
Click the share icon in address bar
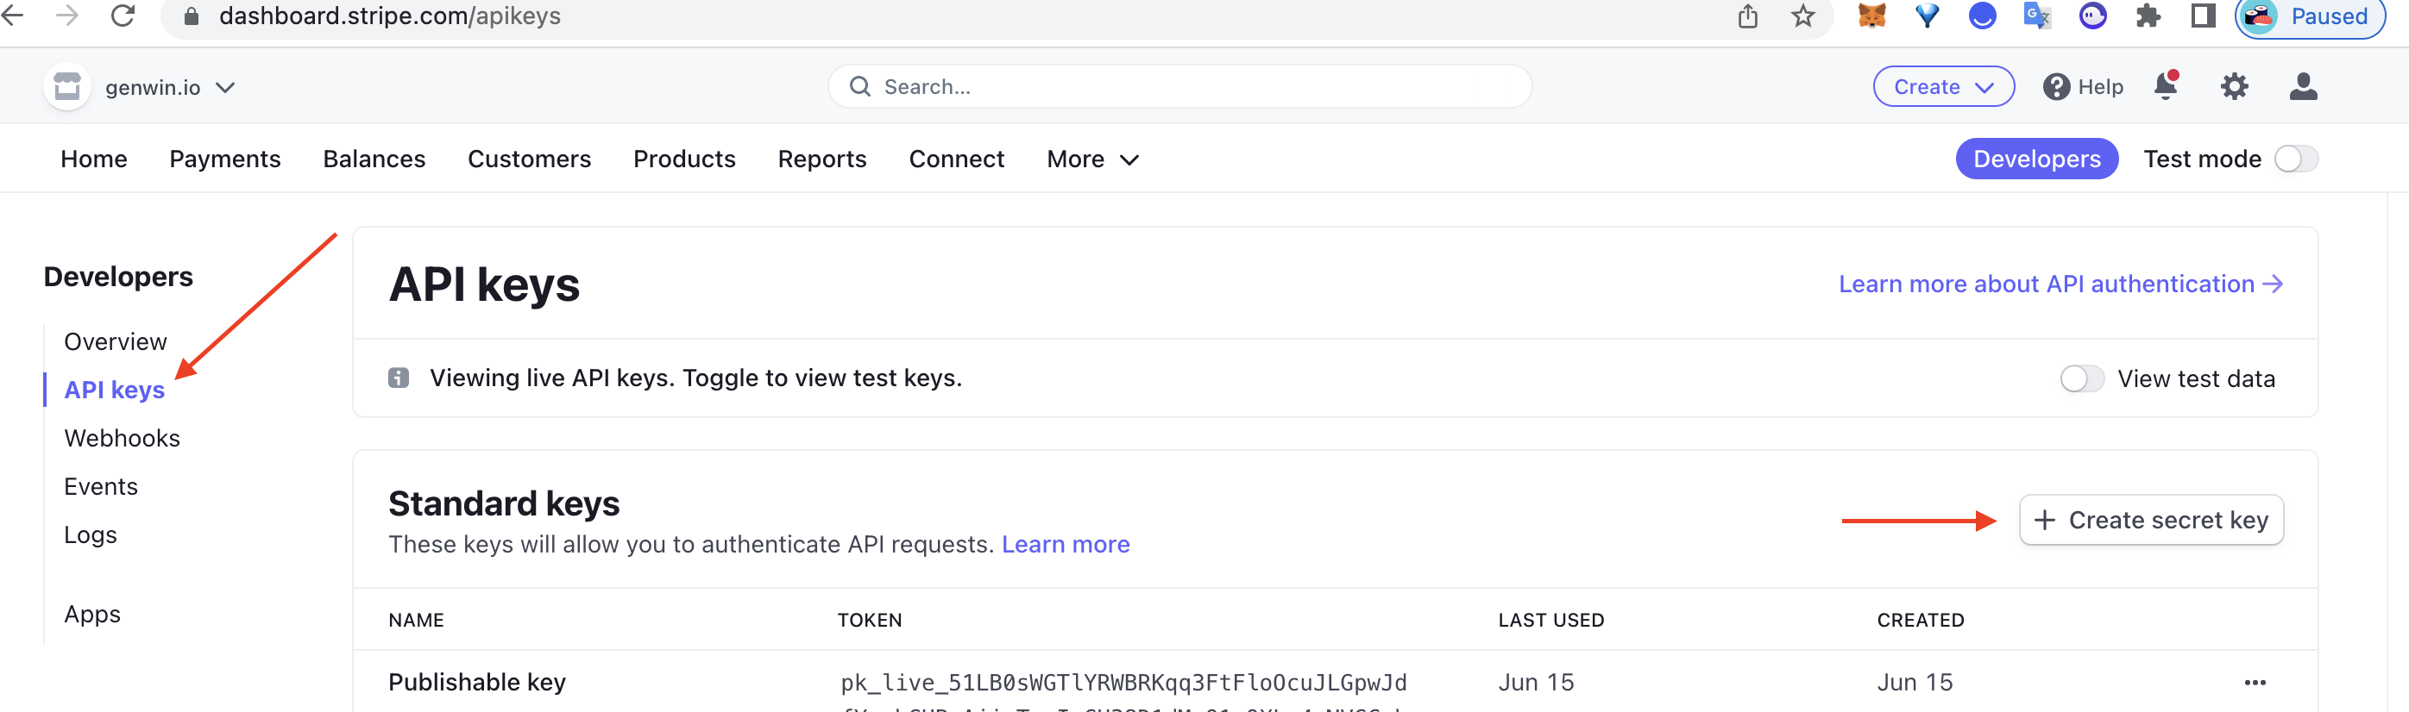coord(1748,16)
